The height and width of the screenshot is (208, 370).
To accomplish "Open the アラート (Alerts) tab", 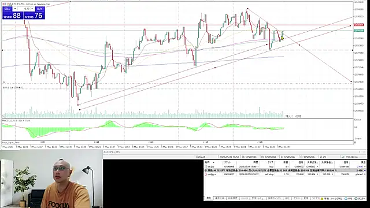I will [x=297, y=198].
